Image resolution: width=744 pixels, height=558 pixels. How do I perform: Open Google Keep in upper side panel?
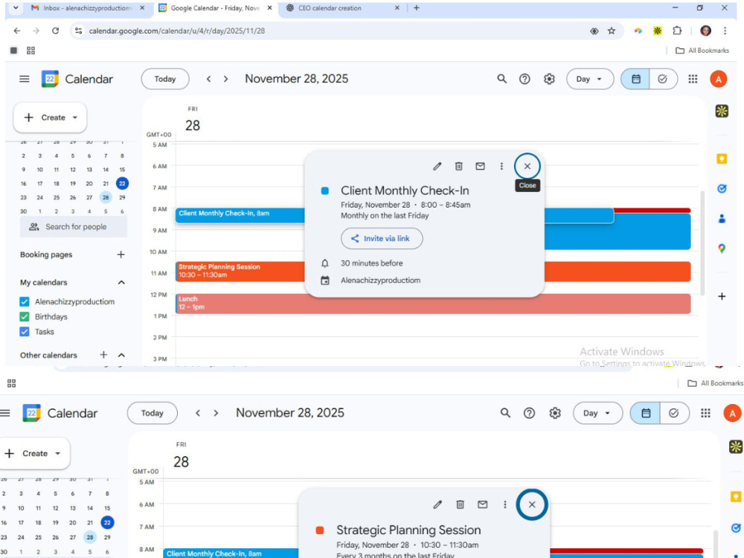[722, 159]
